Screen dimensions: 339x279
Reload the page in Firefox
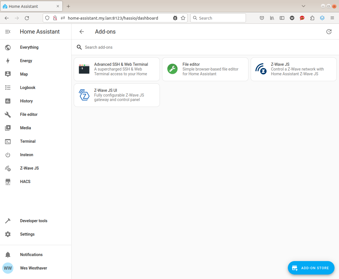tap(27, 18)
